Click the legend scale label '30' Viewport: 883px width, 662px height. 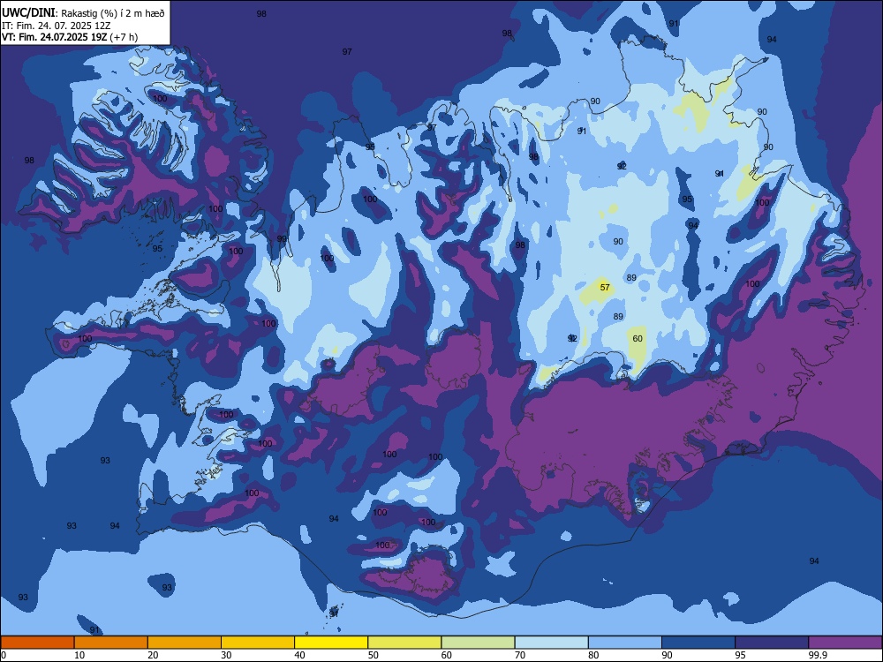point(226,655)
